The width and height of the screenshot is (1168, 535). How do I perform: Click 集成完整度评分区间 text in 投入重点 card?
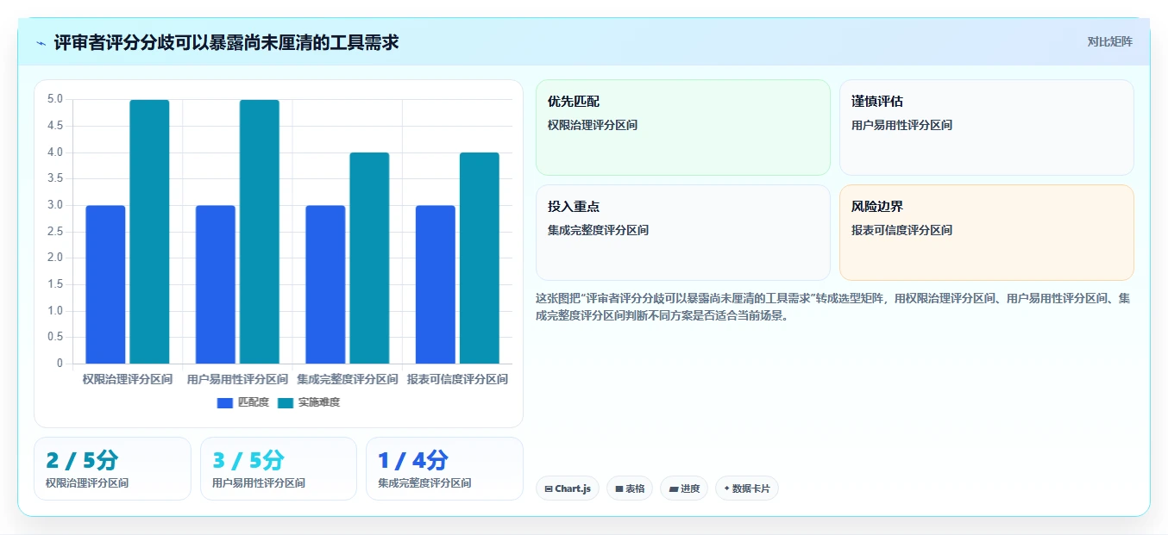coord(599,230)
